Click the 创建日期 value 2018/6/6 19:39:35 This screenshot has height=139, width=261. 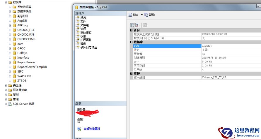point(214,58)
